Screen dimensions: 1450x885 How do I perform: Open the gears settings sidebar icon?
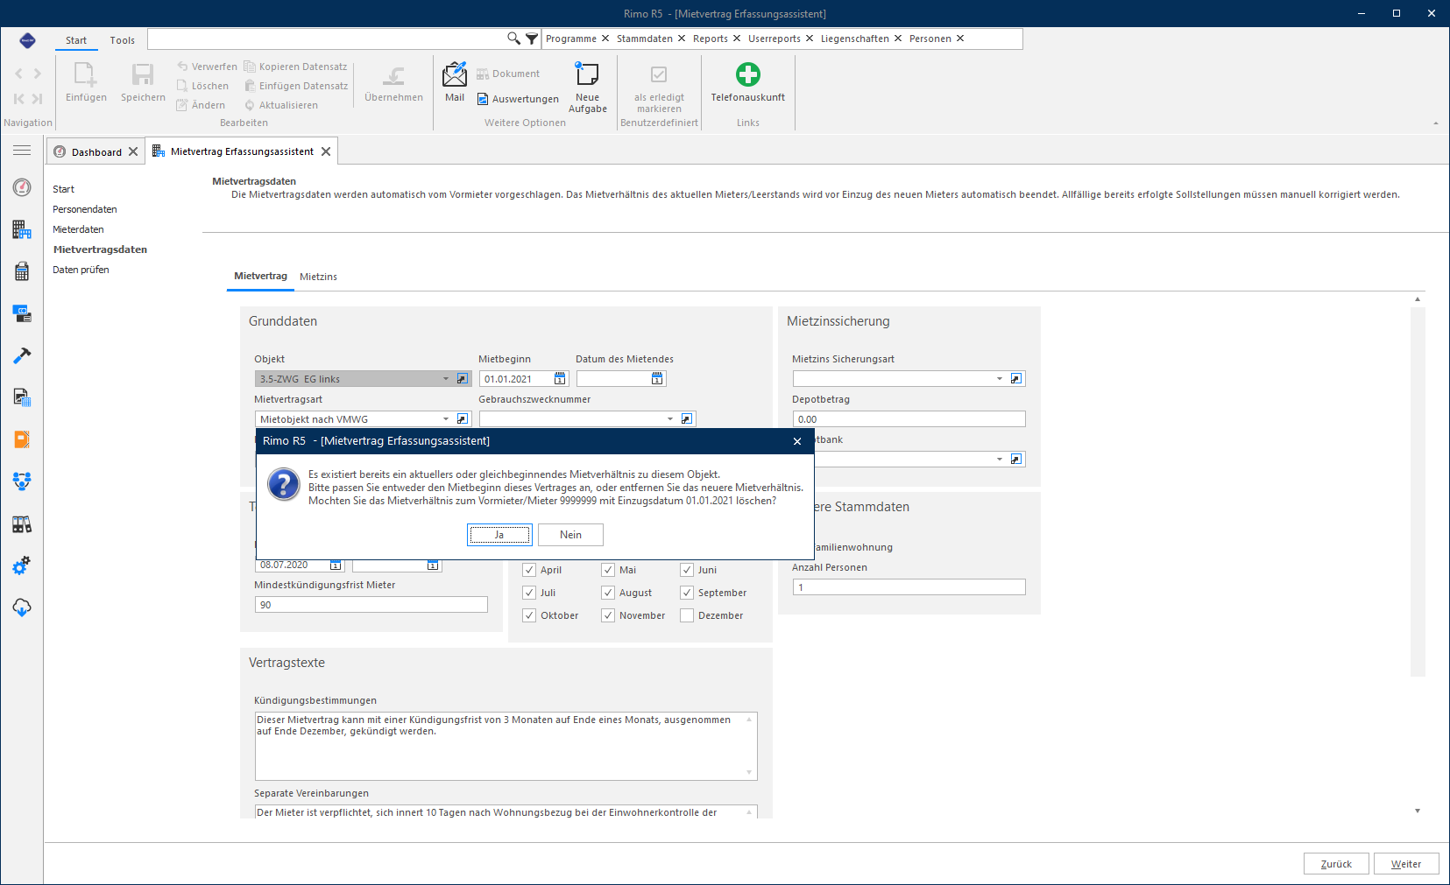[22, 565]
